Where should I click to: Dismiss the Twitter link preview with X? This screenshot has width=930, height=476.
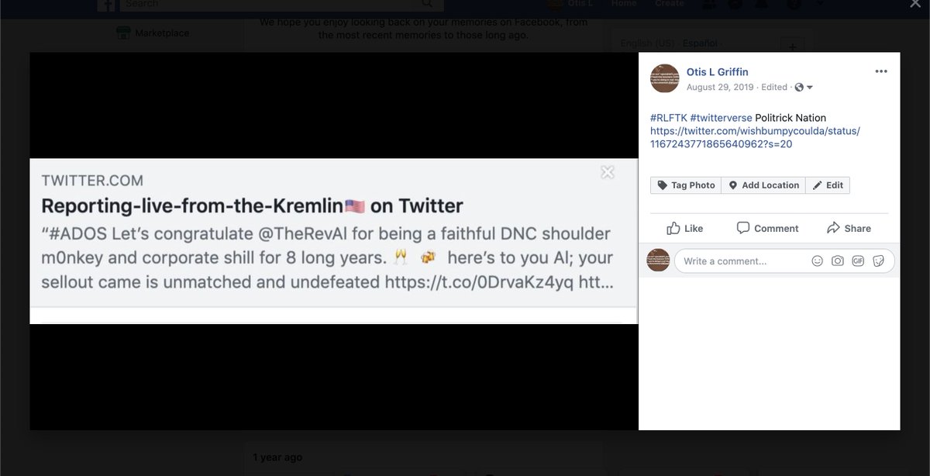click(608, 172)
